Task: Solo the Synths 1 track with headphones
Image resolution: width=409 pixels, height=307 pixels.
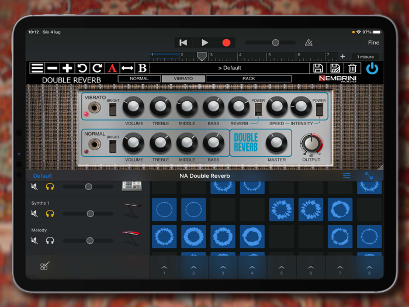Action: tap(50, 213)
